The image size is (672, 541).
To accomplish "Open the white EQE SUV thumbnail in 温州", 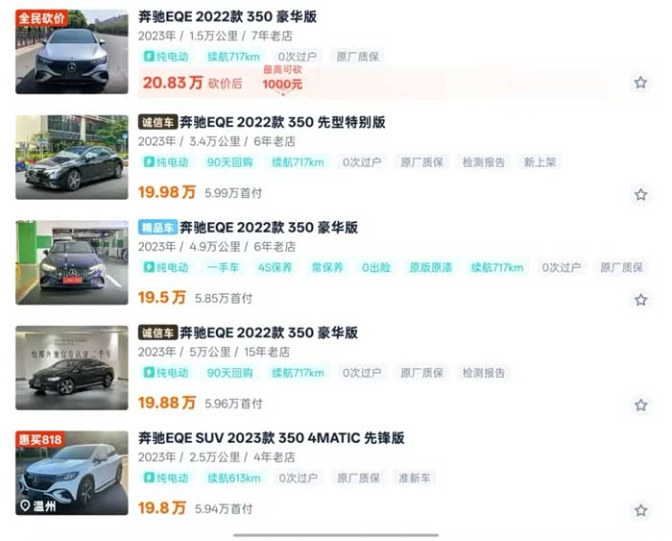I will (72, 473).
